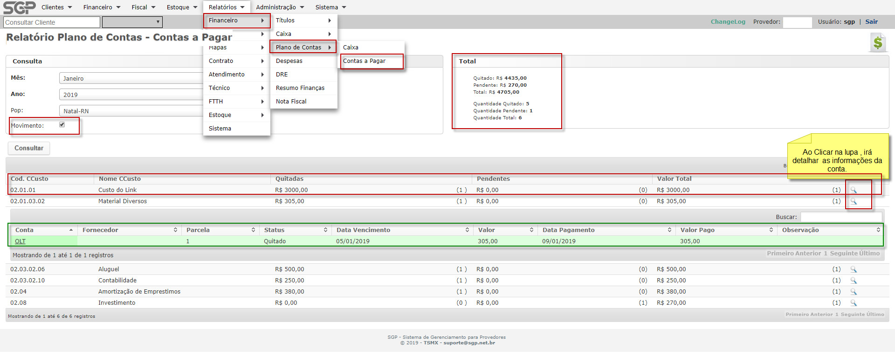Screen dimensions: 895x363
Task: Click the magnifier icon for Material Diversos row
Action: (854, 201)
